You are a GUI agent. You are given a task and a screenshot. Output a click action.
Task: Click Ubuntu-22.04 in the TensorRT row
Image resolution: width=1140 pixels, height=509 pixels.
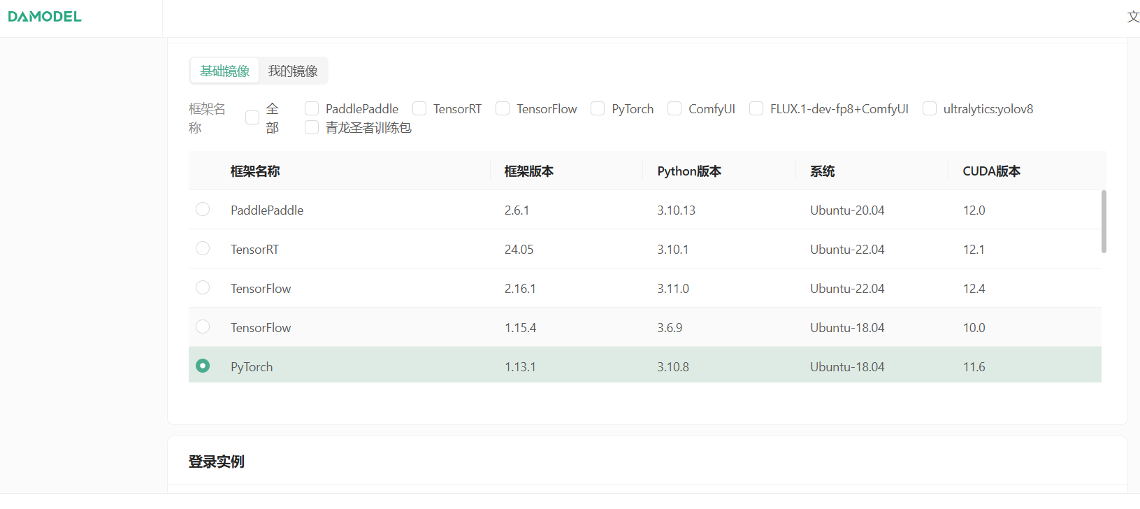click(847, 250)
